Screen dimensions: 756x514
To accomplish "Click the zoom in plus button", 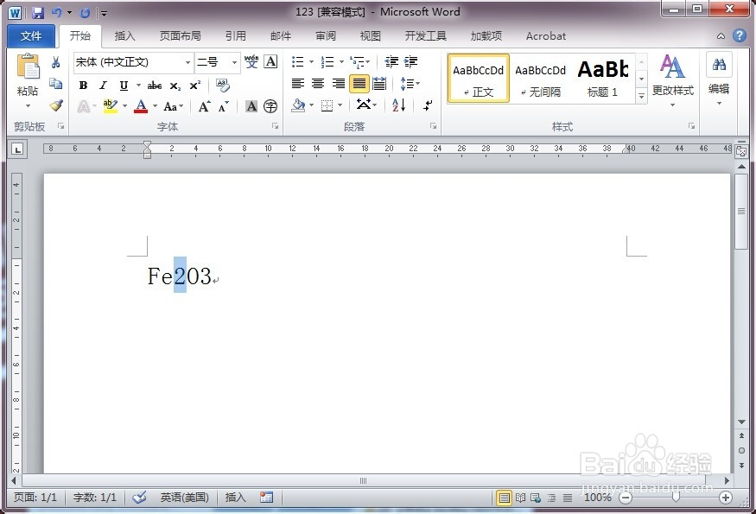I will click(725, 498).
